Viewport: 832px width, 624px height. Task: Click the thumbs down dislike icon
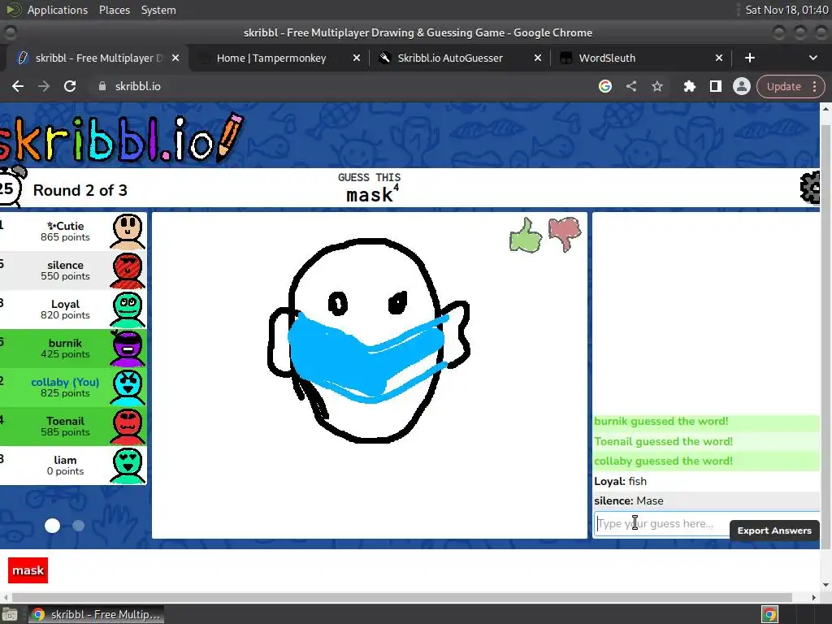tap(565, 234)
